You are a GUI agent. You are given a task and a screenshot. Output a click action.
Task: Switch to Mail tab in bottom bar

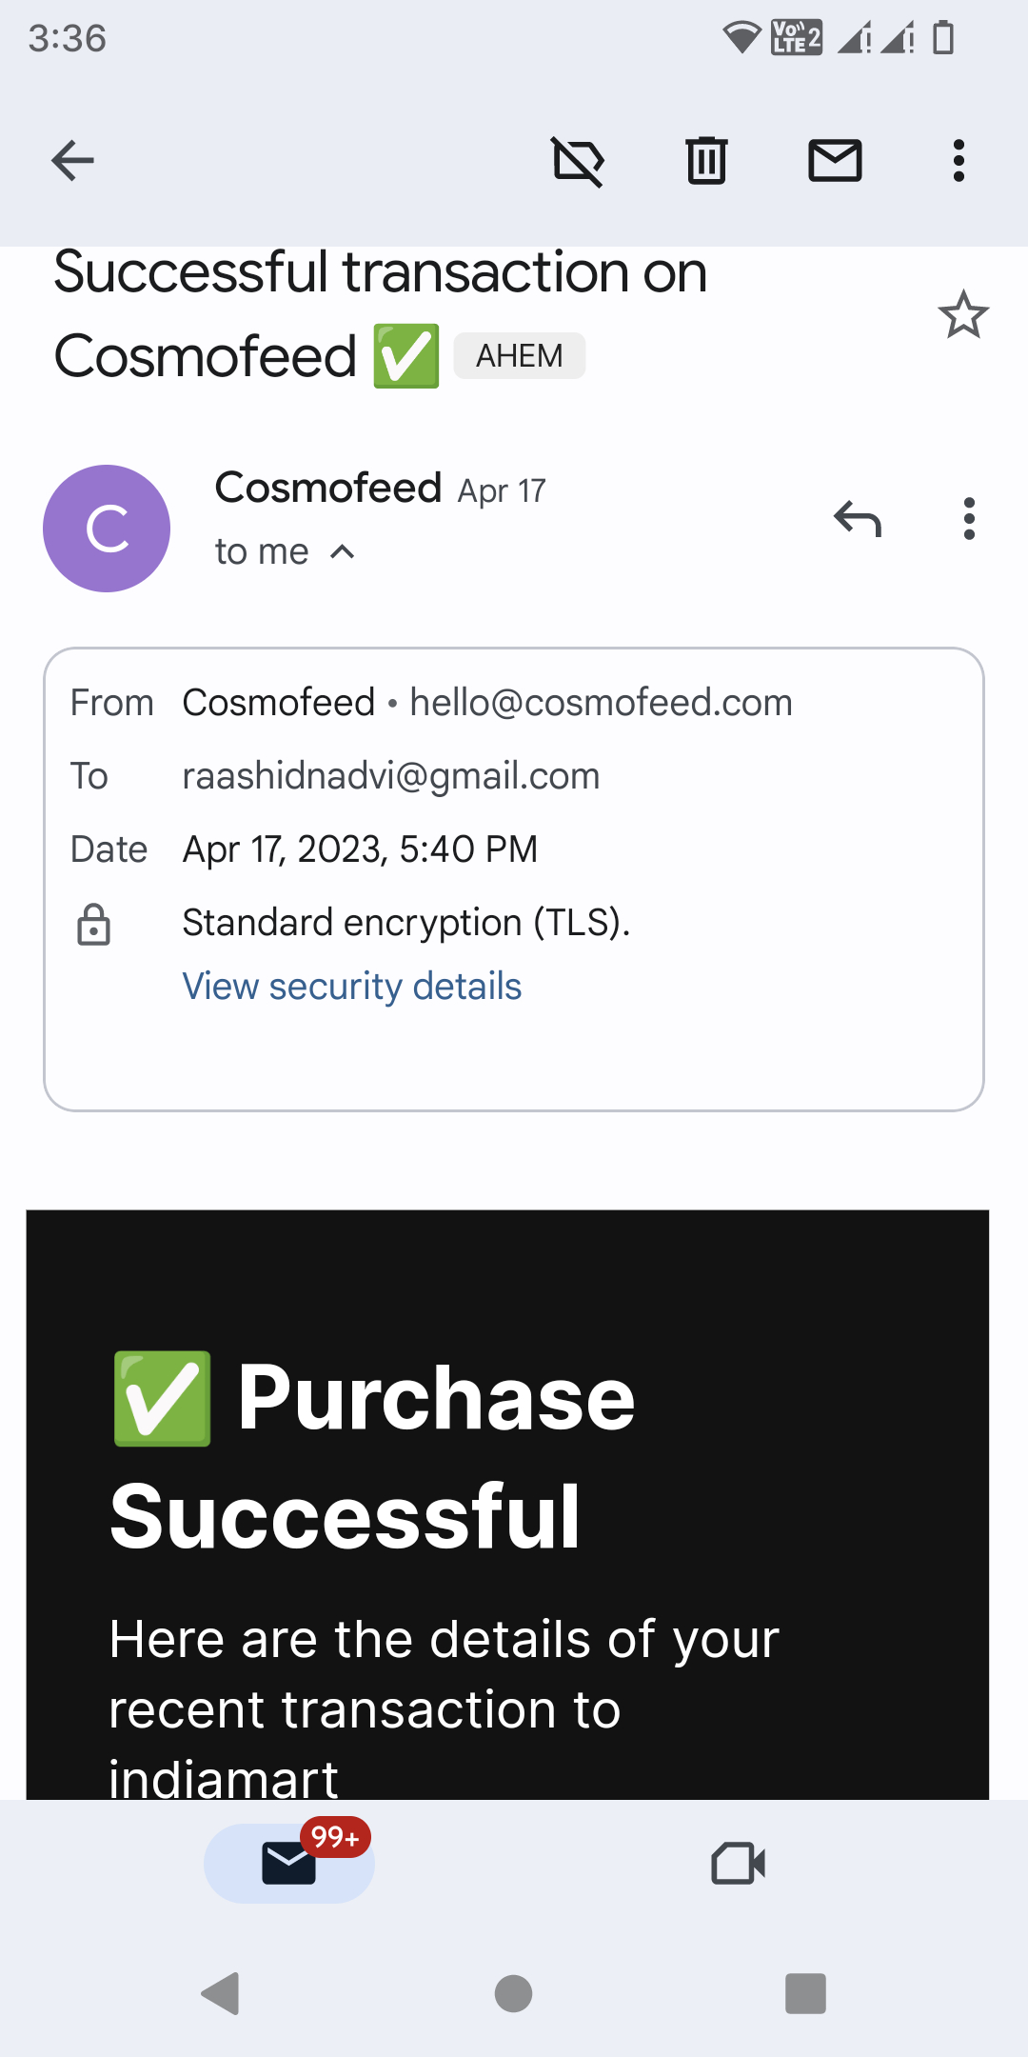pos(289,1863)
